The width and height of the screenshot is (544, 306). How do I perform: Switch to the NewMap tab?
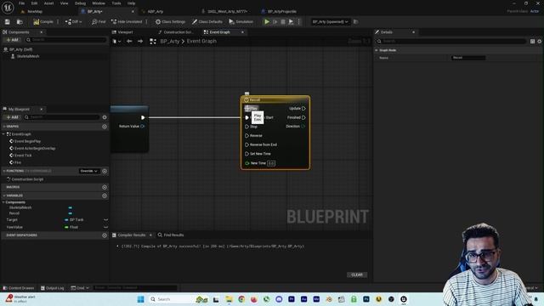[x=35, y=11]
